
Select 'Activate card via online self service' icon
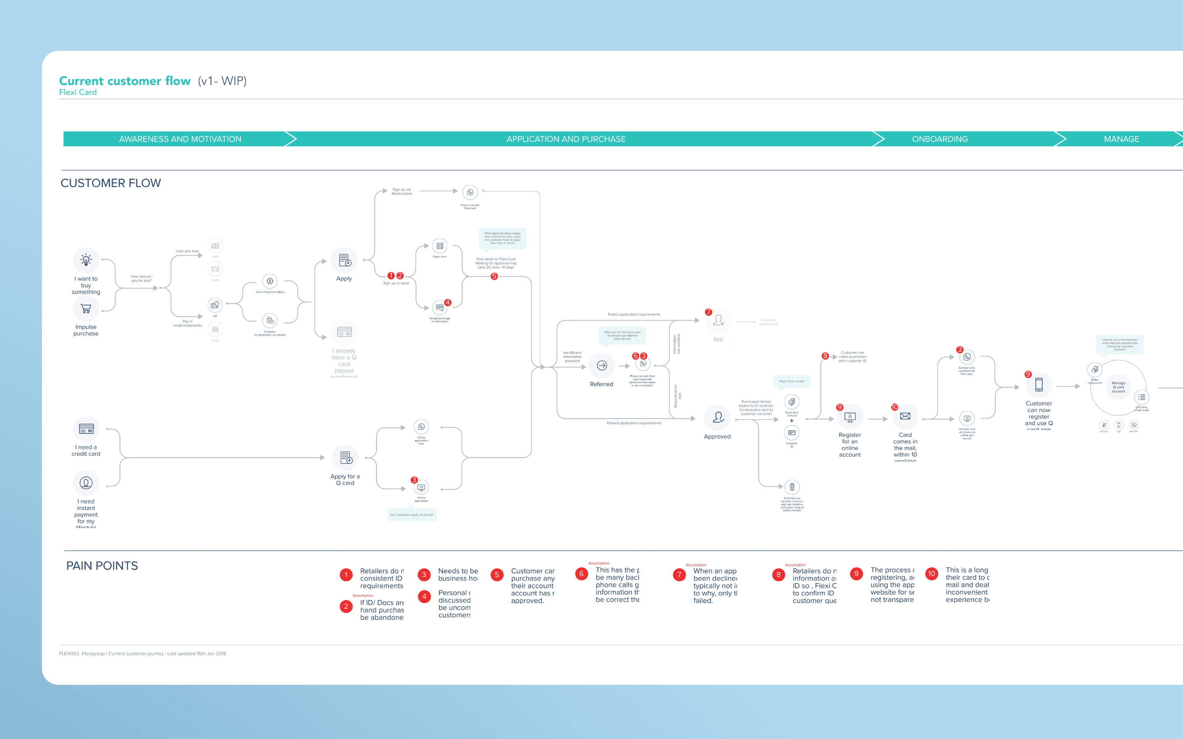pos(967,418)
